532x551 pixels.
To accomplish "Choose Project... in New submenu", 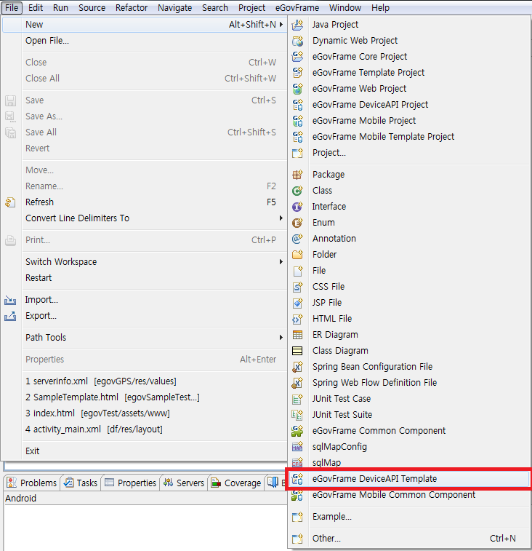I will tap(408, 153).
